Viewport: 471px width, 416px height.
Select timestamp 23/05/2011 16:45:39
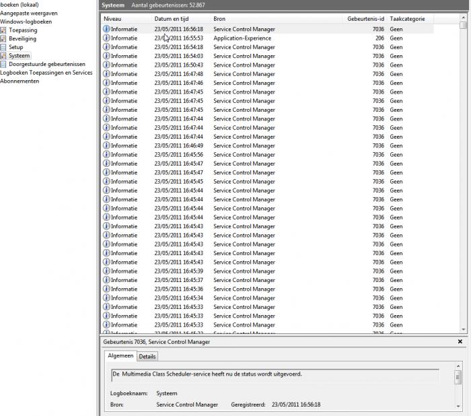(179, 271)
